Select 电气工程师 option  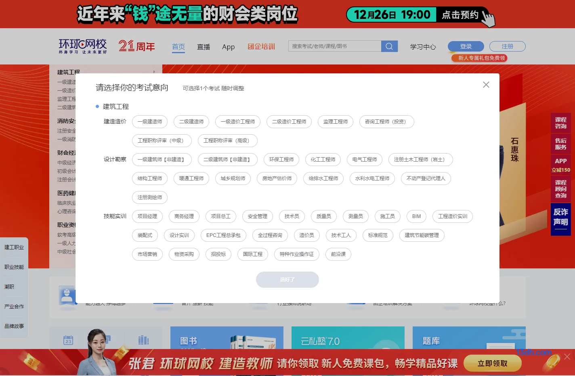365,160
